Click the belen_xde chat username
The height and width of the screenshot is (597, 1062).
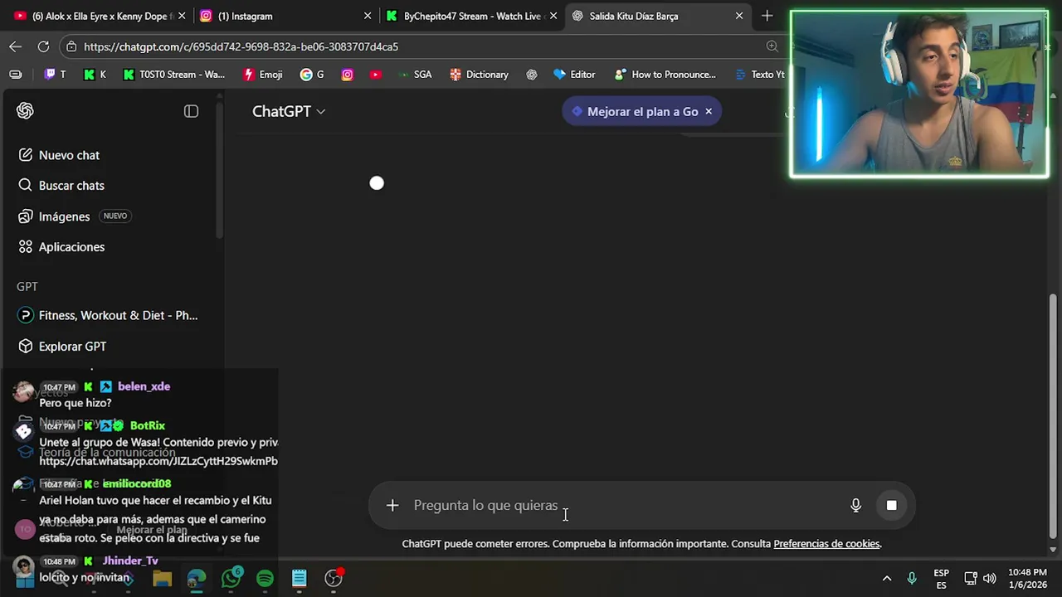pos(144,386)
